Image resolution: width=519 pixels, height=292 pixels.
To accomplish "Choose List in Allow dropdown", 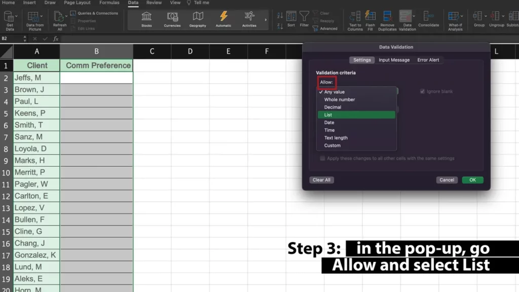I will click(x=356, y=115).
